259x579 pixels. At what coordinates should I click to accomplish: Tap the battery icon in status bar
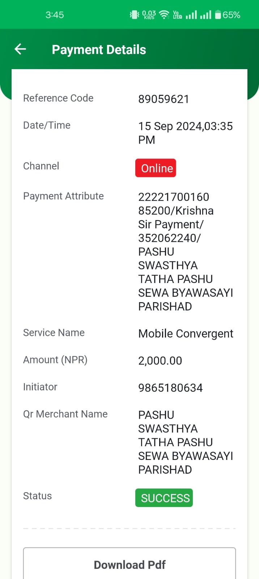218,15
